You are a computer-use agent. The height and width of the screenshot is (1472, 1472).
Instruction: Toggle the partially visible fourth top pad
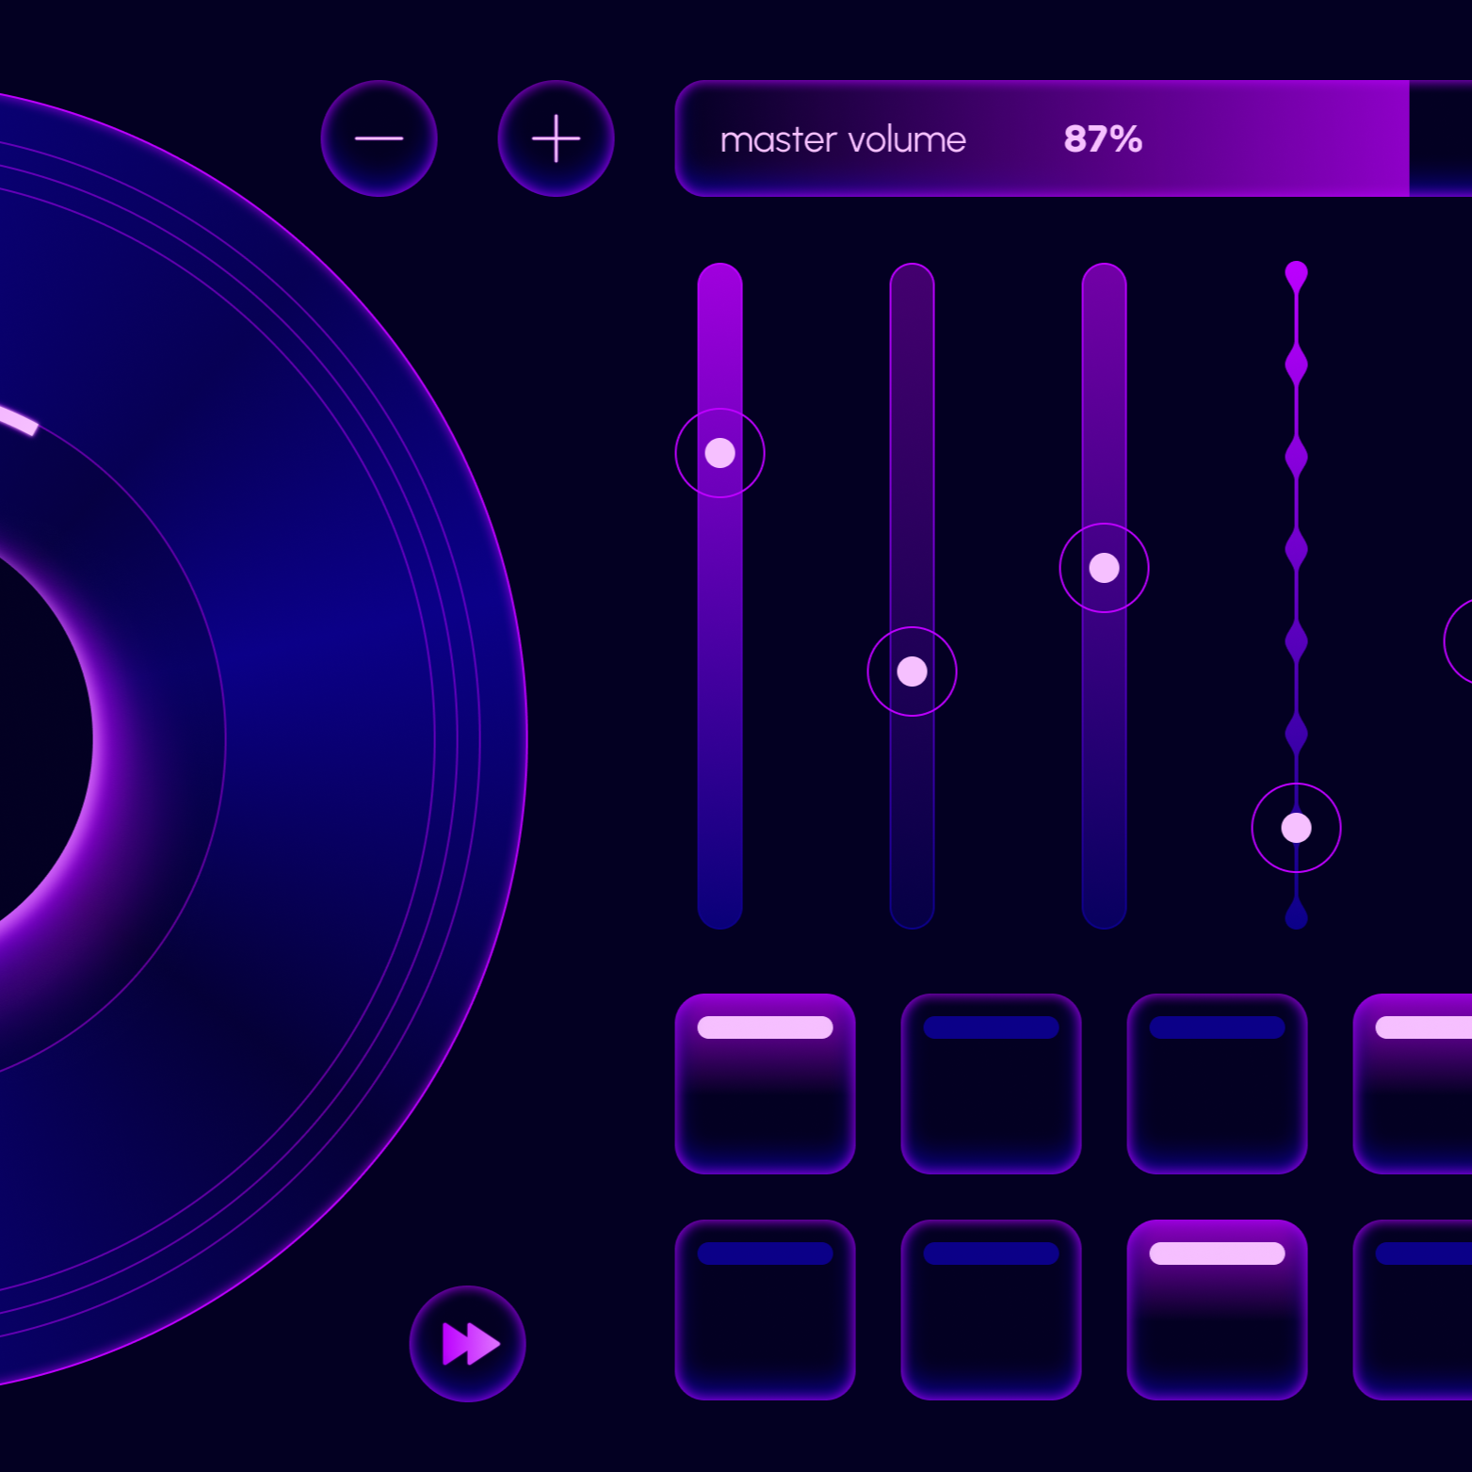(x=1413, y=1084)
